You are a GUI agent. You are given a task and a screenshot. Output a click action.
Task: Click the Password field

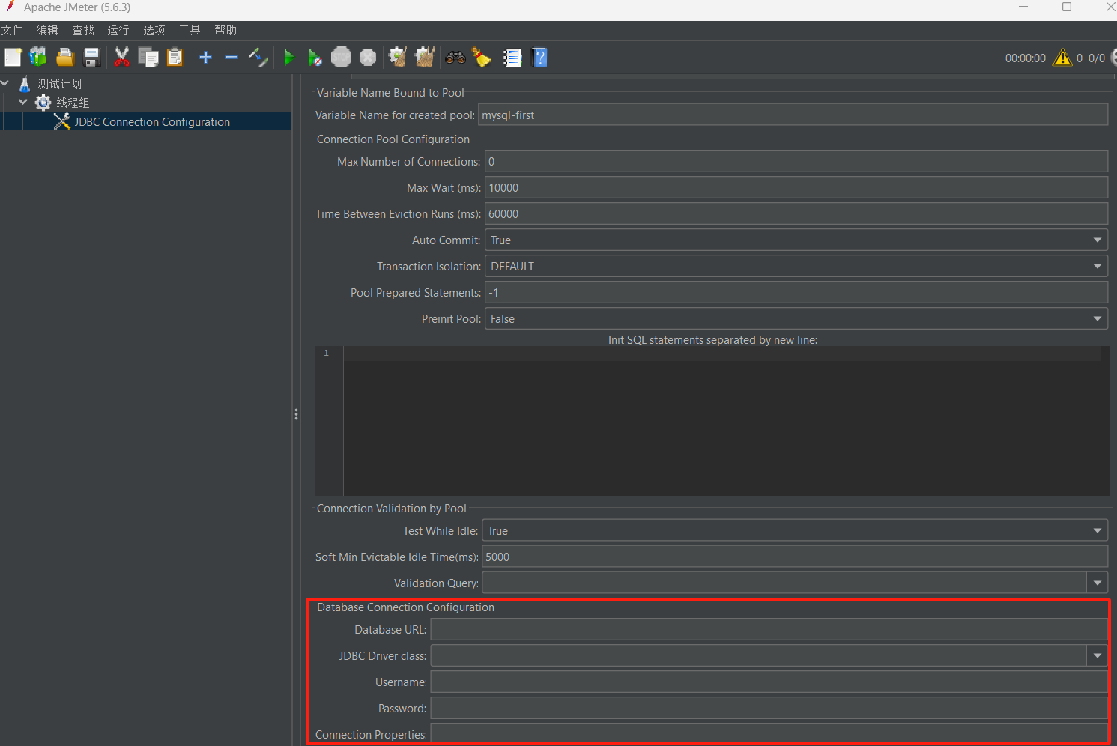(x=769, y=709)
